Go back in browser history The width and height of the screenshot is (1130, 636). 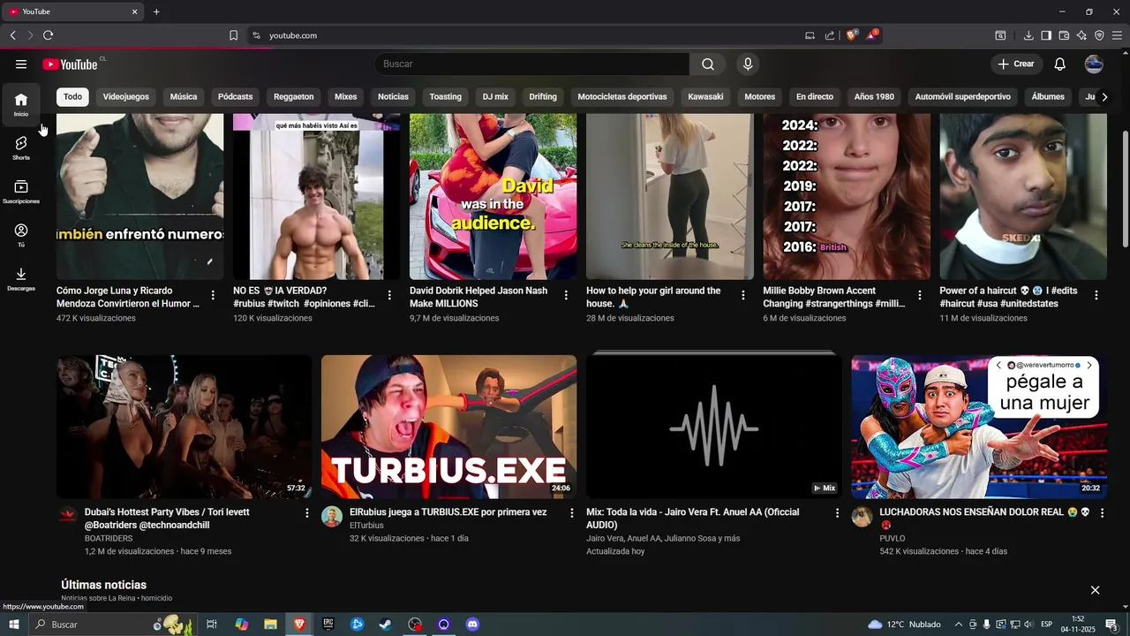[12, 35]
